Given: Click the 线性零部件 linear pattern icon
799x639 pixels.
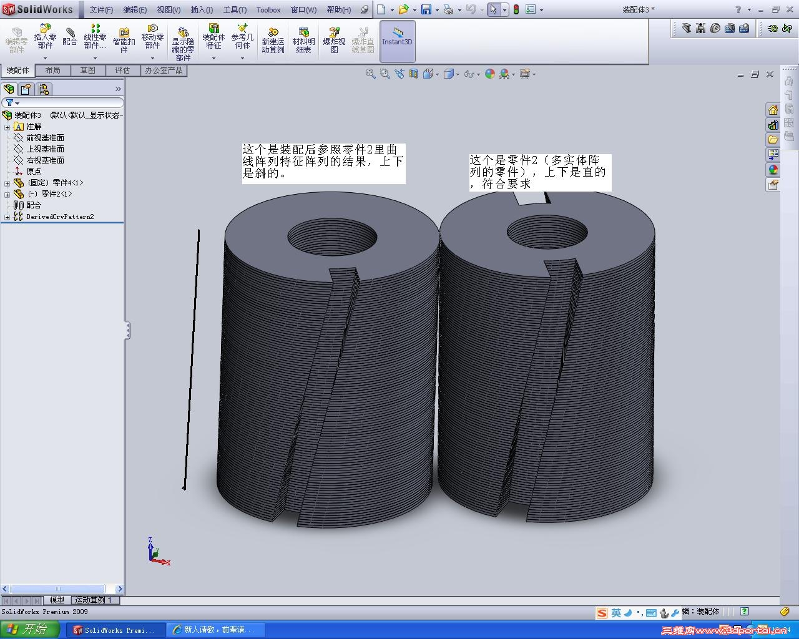Looking at the screenshot, I should (x=95, y=37).
